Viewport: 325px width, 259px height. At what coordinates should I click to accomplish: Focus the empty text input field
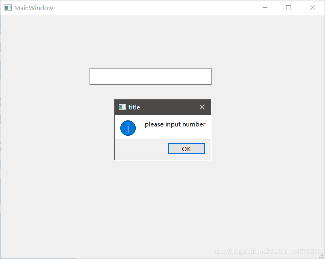(150, 76)
